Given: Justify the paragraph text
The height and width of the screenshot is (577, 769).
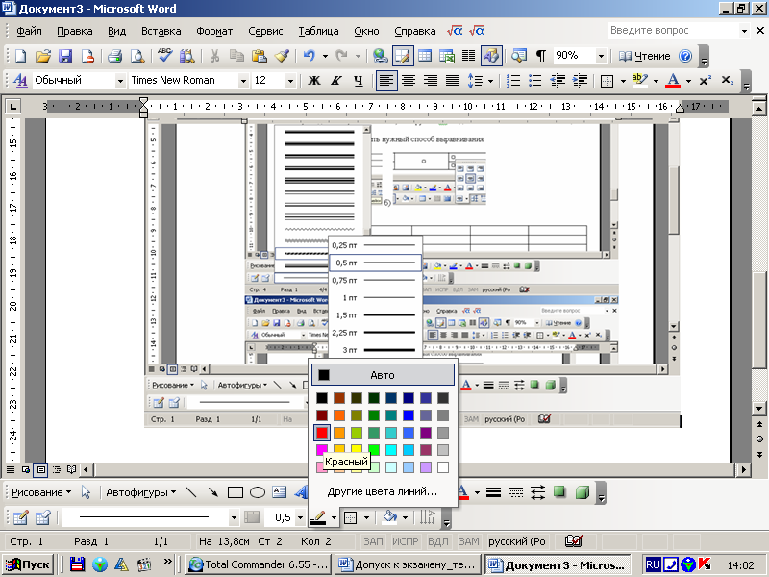Looking at the screenshot, I should [x=453, y=81].
